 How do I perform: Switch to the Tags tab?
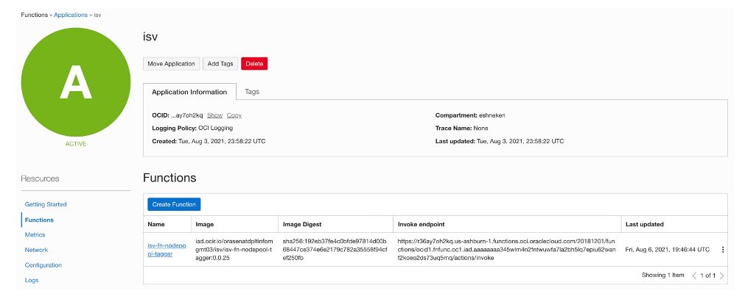252,92
